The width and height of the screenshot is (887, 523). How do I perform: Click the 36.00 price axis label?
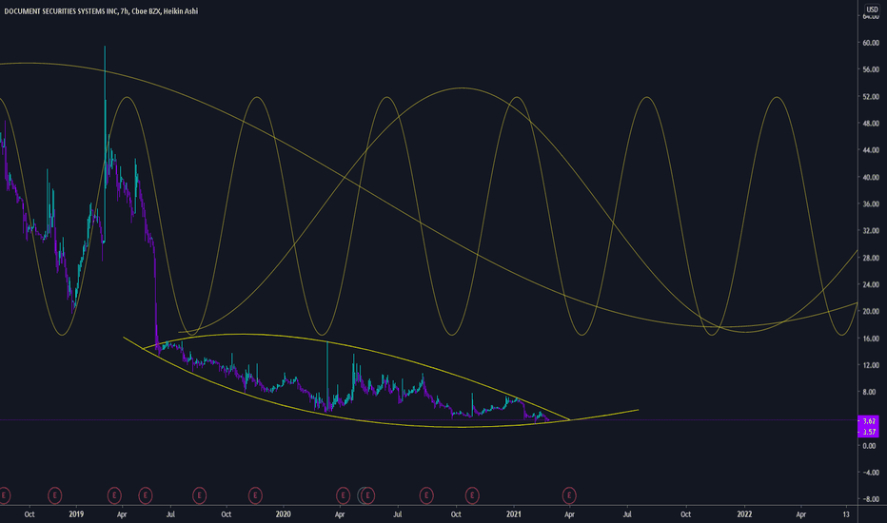[871, 204]
